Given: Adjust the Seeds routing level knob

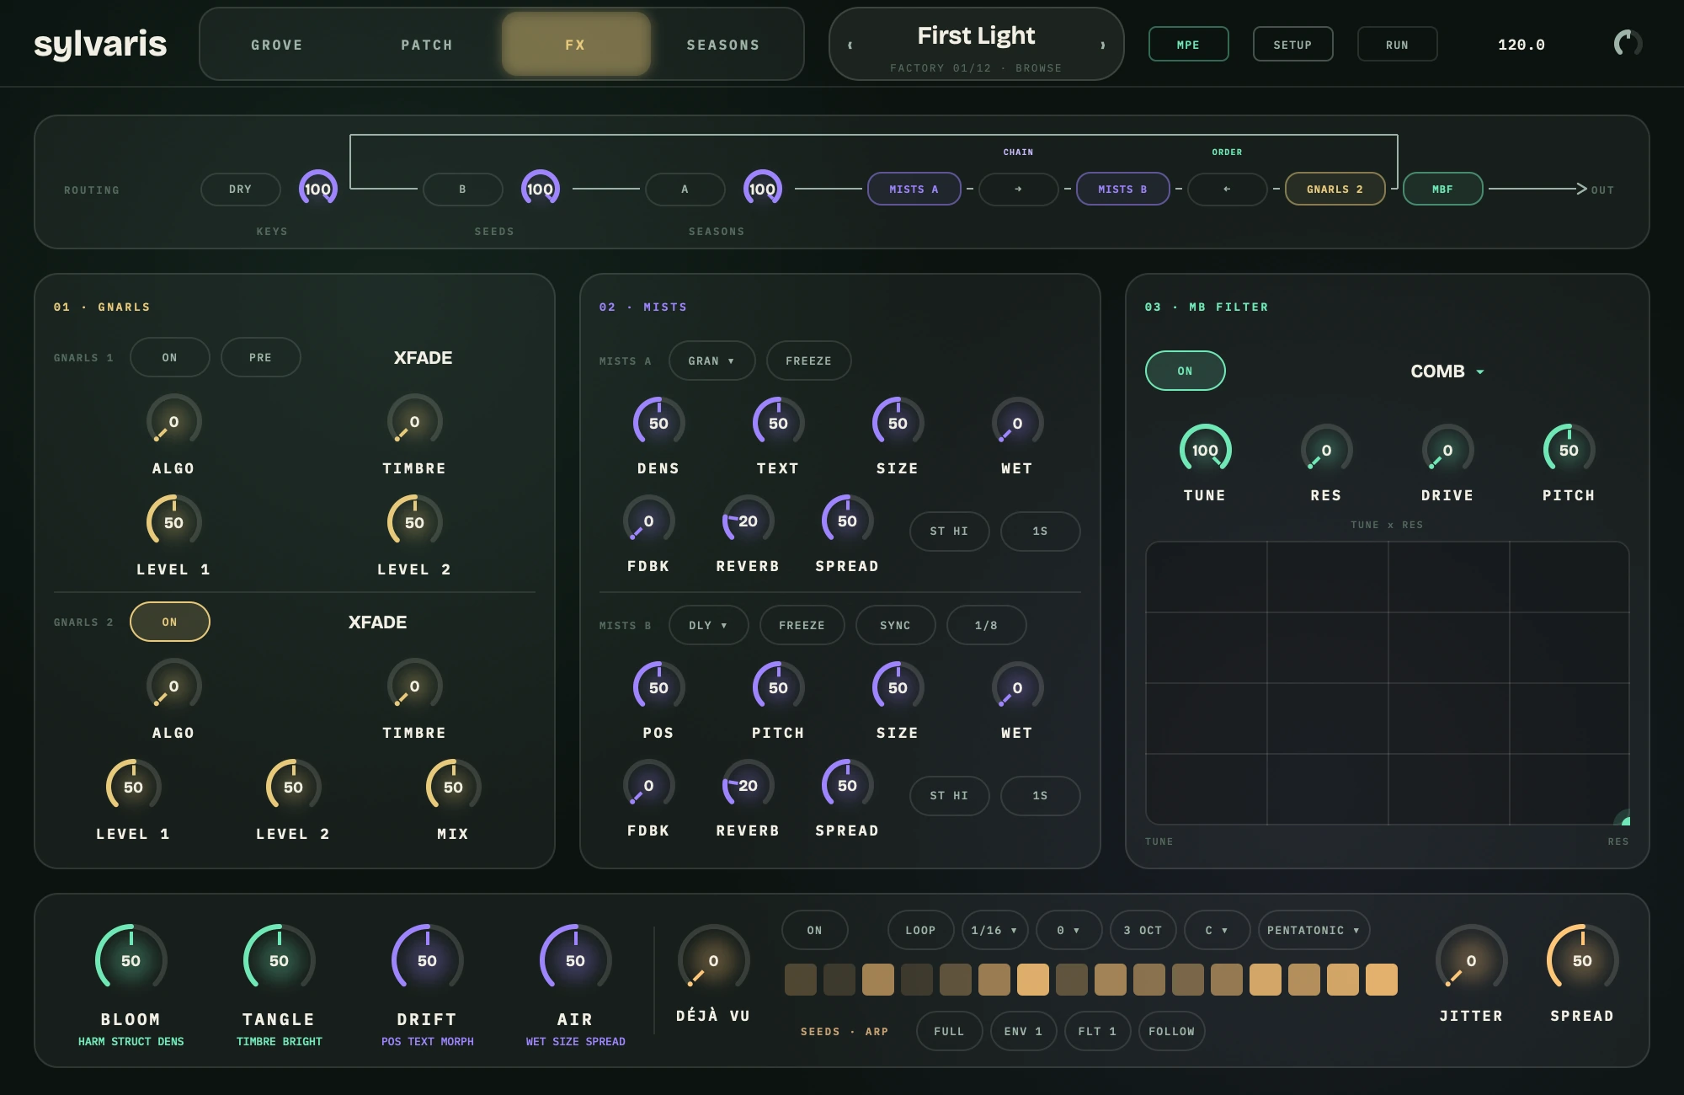Looking at the screenshot, I should click(541, 189).
